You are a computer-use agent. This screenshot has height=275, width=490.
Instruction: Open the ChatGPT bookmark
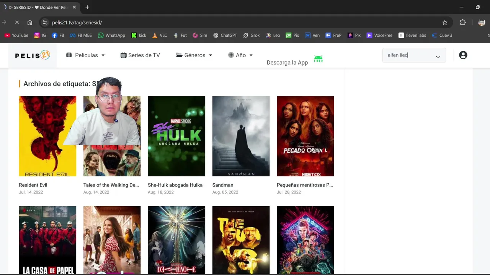[x=225, y=35]
